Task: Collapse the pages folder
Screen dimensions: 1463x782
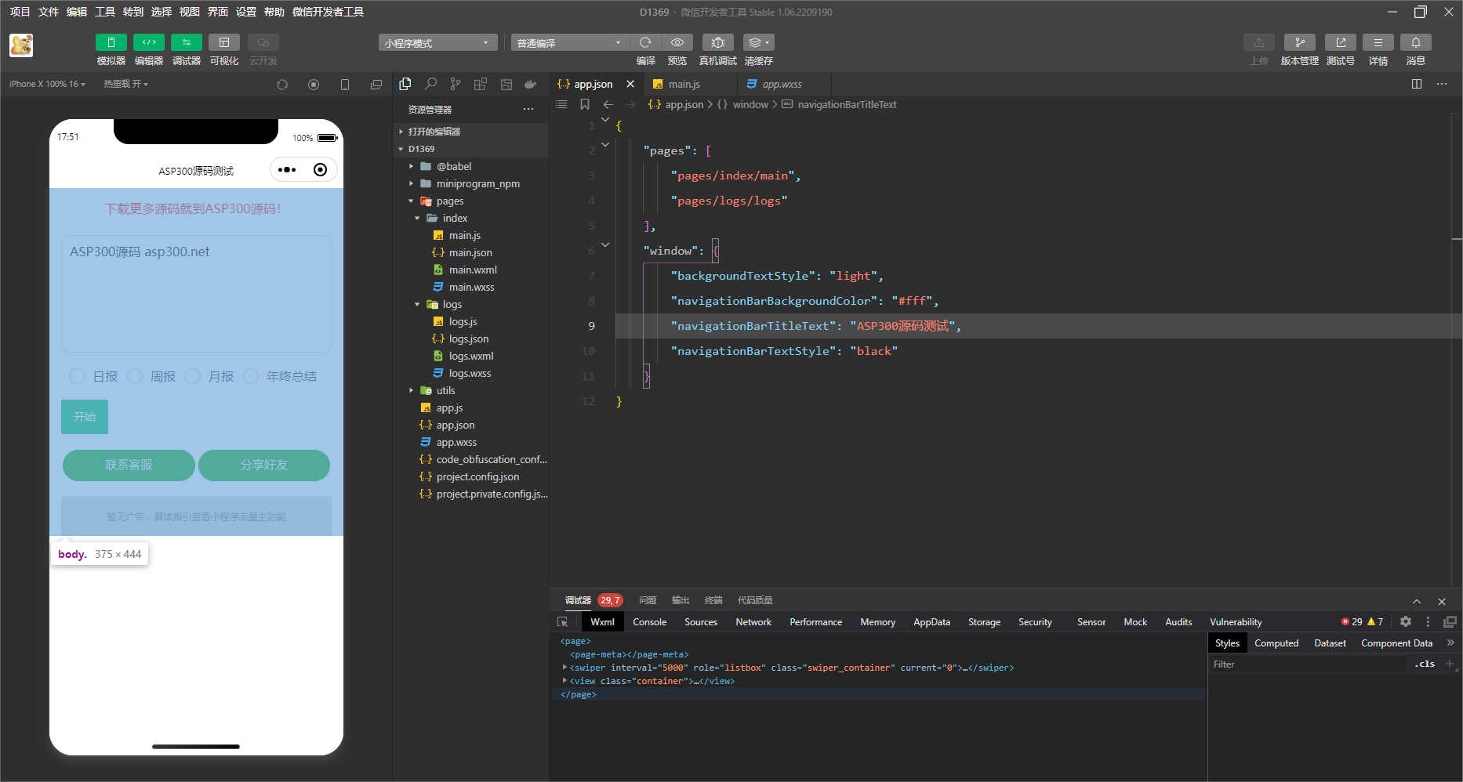Action: (x=411, y=201)
